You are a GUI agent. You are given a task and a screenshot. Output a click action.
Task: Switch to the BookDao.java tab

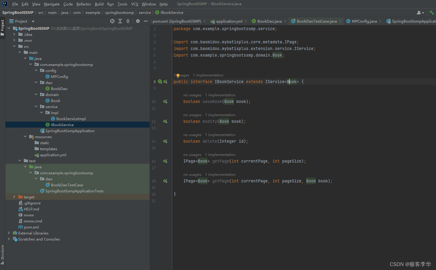tap(269, 21)
